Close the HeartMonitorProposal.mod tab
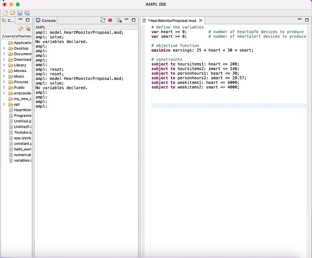 200,20
